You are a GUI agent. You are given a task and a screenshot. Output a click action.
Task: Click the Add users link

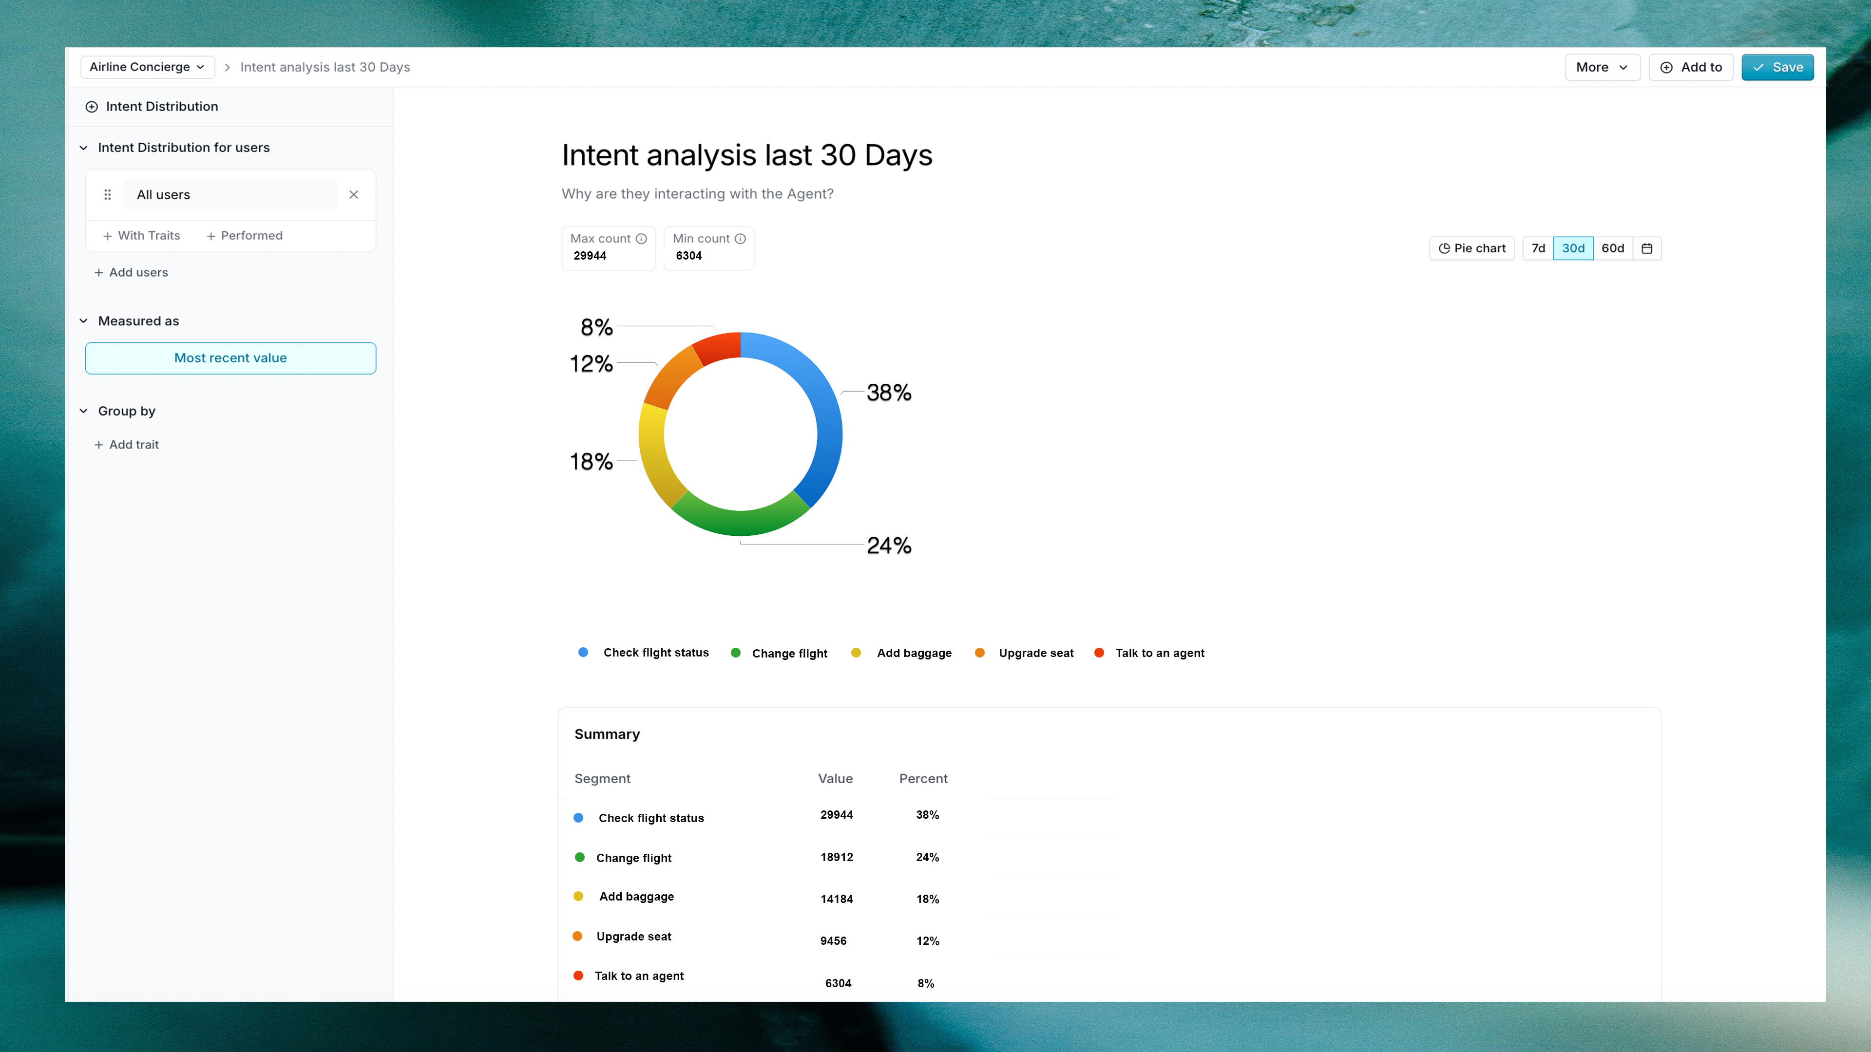[132, 272]
